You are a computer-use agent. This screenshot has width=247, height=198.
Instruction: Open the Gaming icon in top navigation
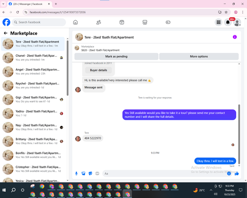coord(168,22)
